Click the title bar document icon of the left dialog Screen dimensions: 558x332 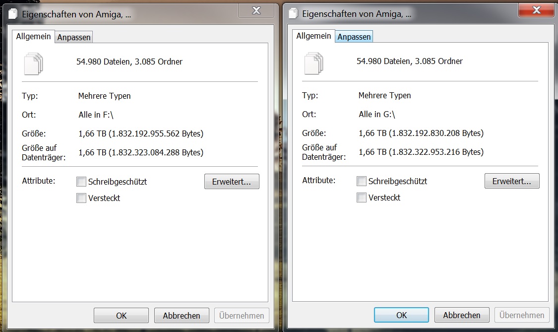pyautogui.click(x=13, y=14)
